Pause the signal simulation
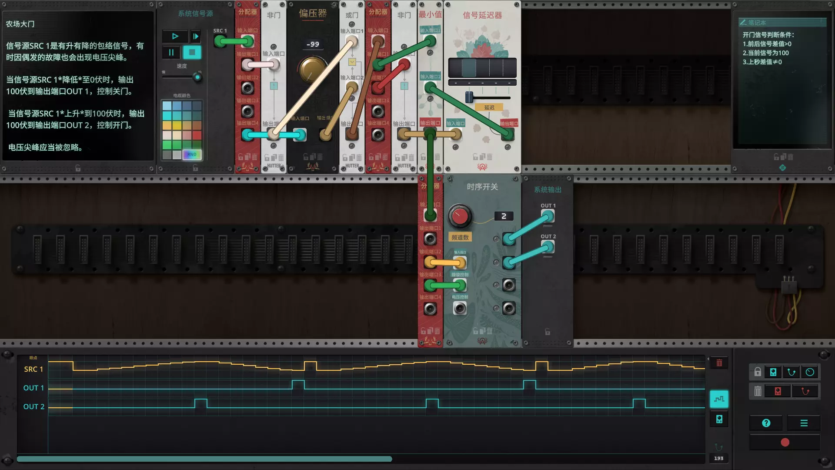 pos(171,53)
